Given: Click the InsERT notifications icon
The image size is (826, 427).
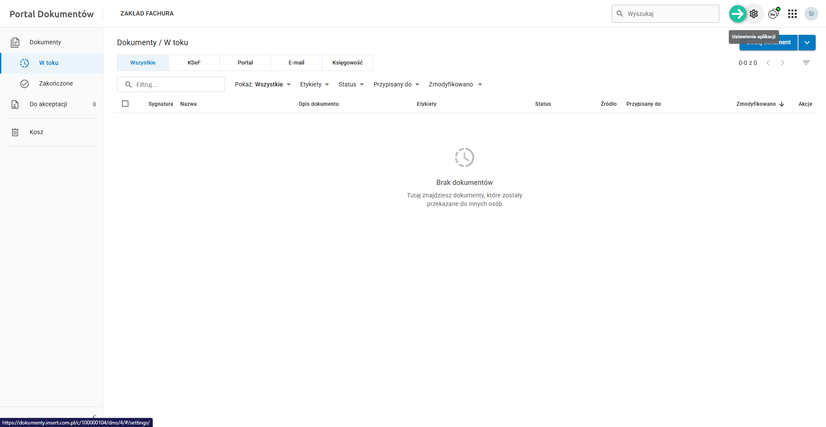Looking at the screenshot, I should [x=774, y=14].
